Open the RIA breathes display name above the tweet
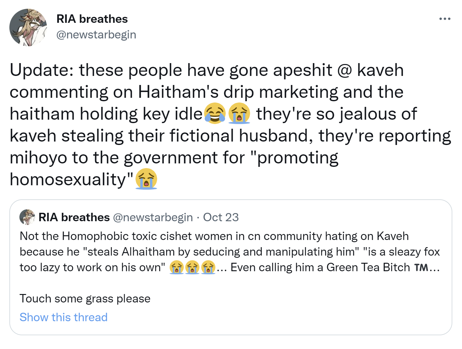The image size is (462, 349). coord(92,19)
